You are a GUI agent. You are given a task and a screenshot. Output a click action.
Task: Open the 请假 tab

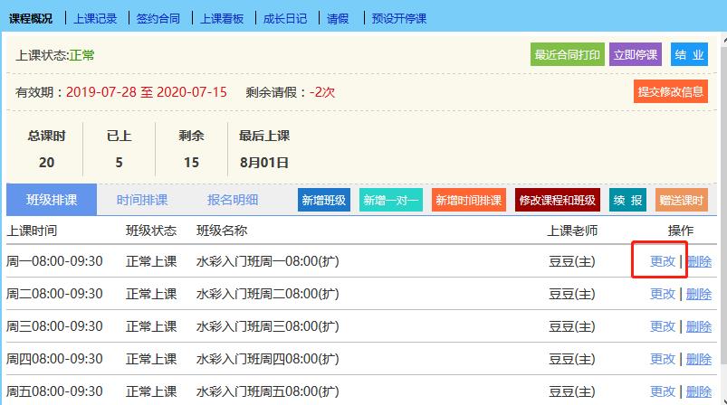(338, 18)
